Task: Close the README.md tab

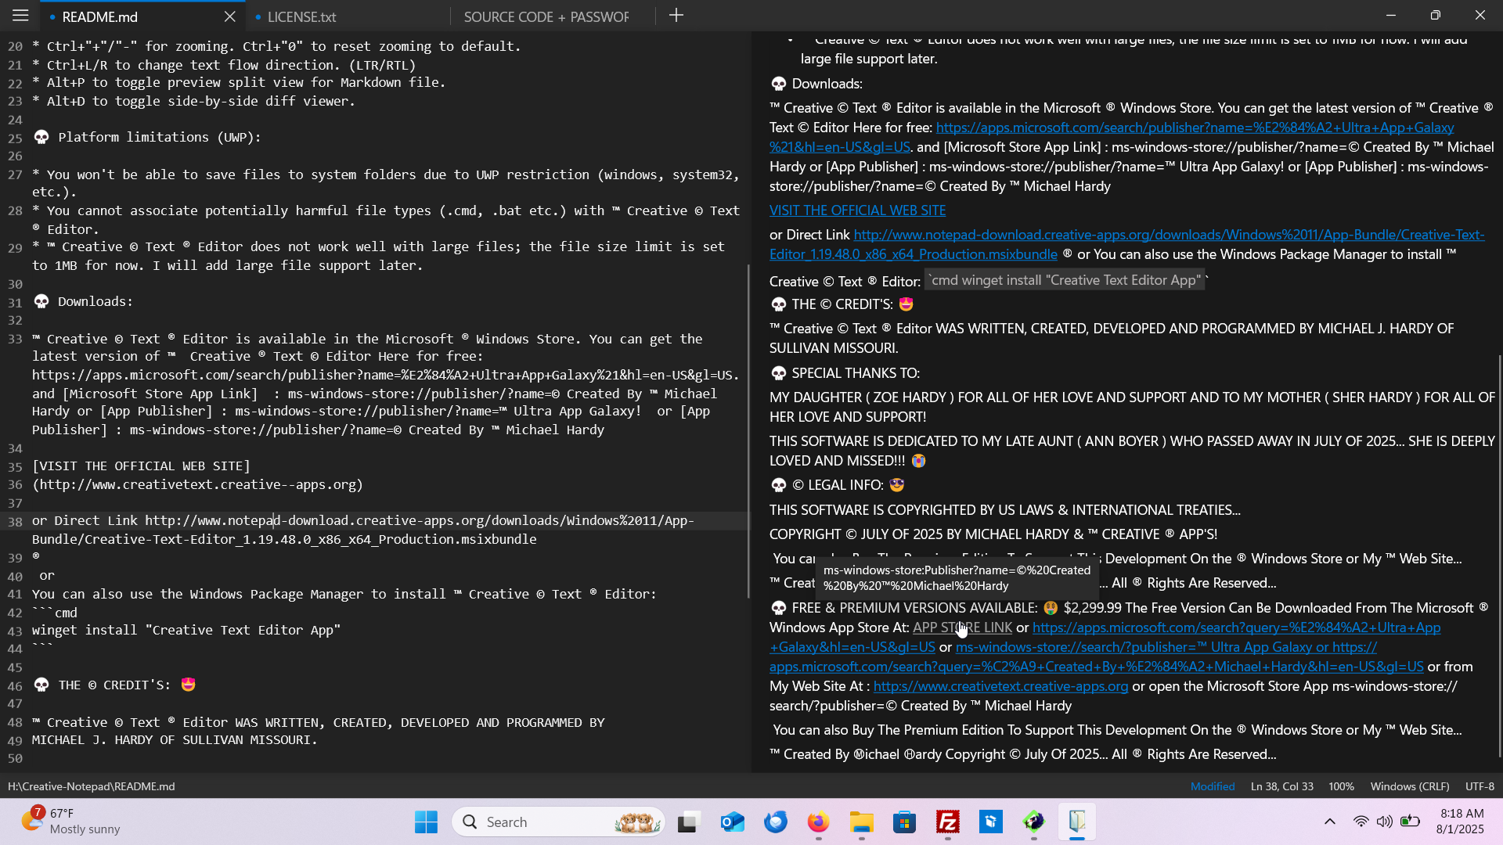Action: pos(229,16)
